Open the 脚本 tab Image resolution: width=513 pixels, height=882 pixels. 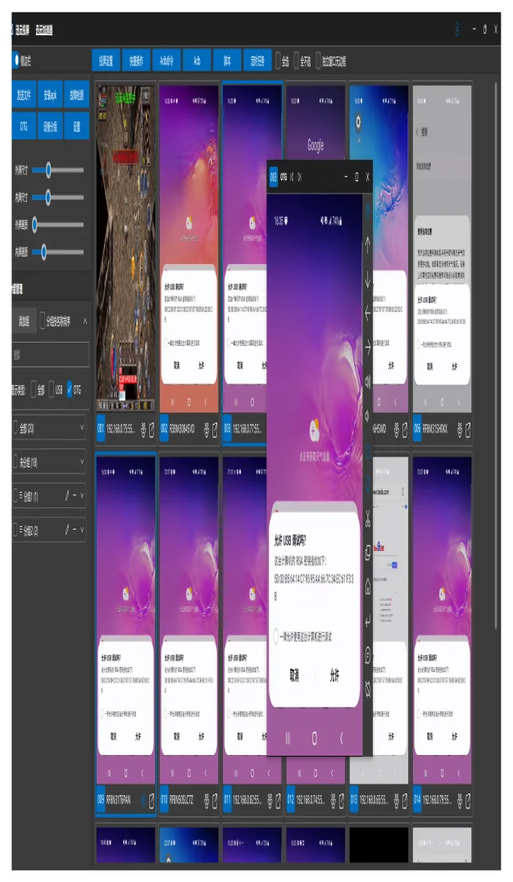227,60
